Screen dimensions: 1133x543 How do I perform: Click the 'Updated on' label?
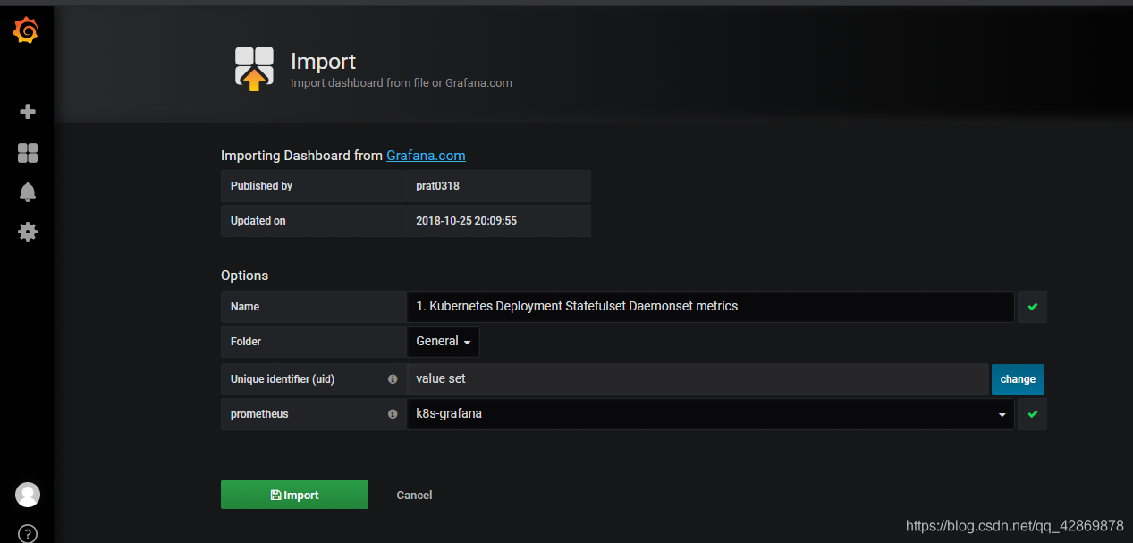tap(258, 221)
